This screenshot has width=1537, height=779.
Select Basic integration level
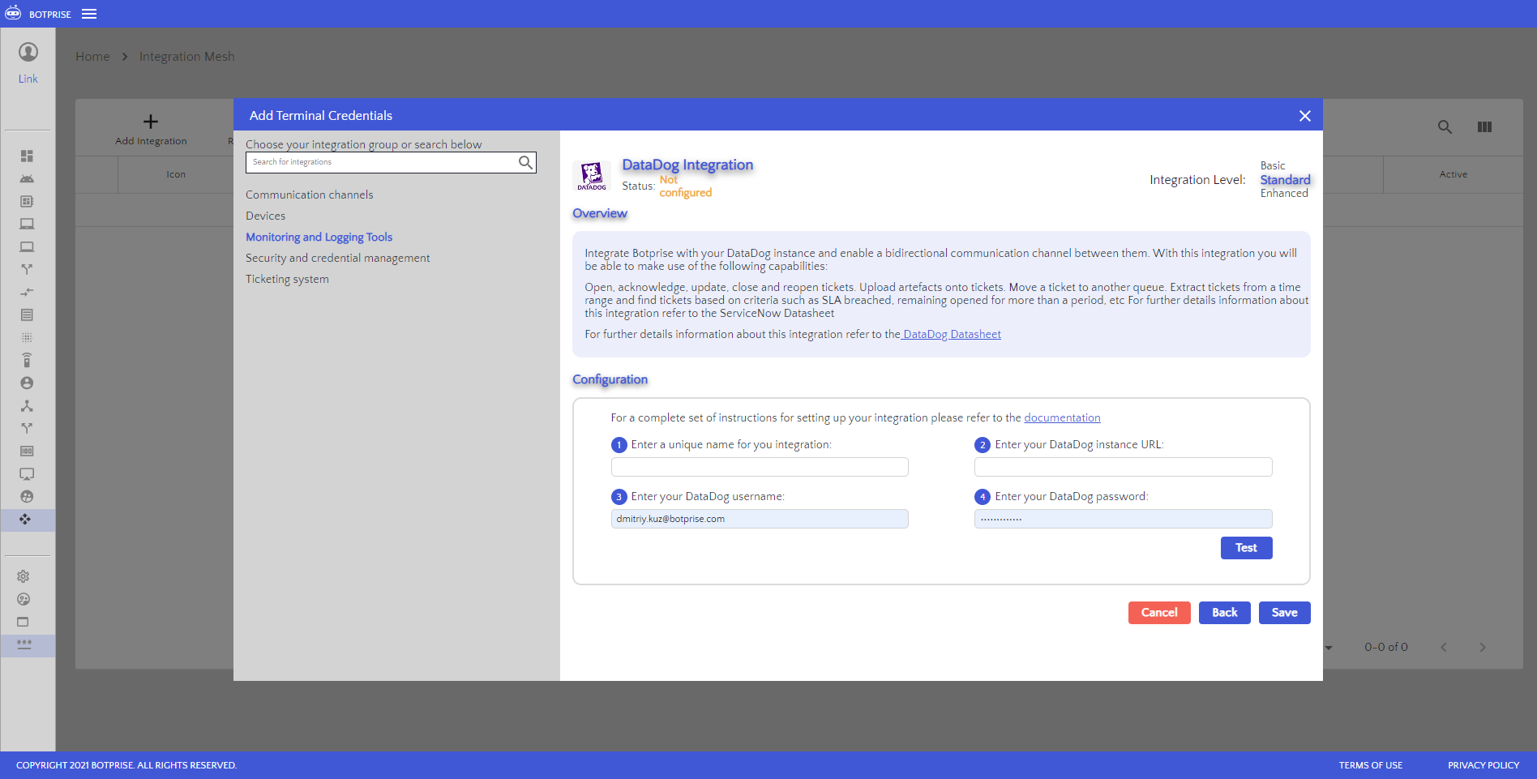(1273, 165)
